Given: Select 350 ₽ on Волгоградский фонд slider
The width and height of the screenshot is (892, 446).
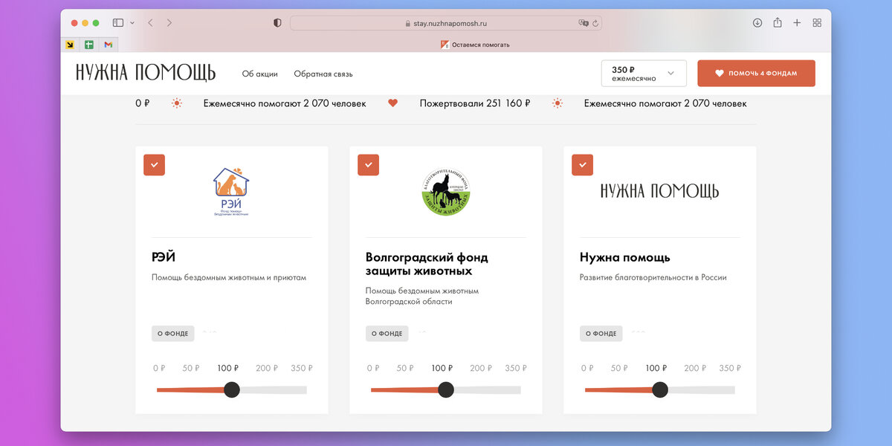Looking at the screenshot, I should coord(516,368).
